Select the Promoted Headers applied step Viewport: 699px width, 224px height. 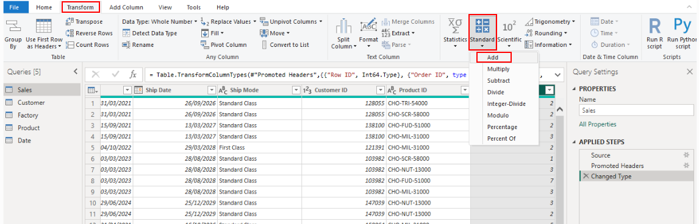pos(617,166)
